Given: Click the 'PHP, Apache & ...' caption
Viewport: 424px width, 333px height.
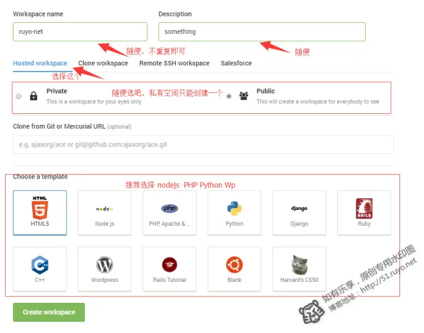Looking at the screenshot, I should tap(170, 224).
